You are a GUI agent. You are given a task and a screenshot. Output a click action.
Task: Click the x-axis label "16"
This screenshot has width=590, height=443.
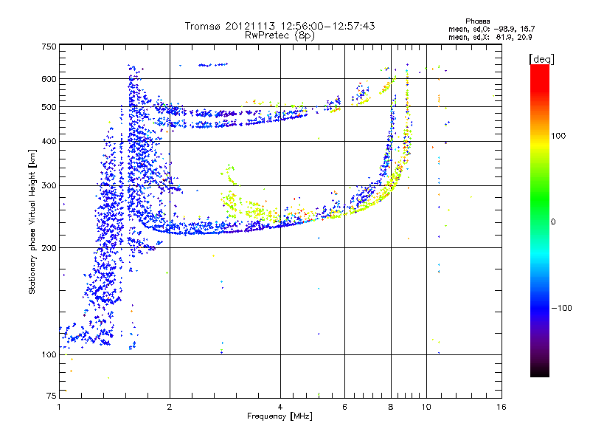502,407
